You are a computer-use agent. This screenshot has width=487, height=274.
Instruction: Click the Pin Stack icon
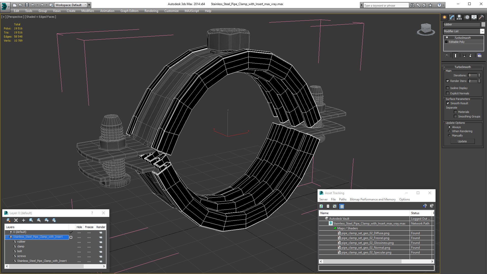(447, 56)
